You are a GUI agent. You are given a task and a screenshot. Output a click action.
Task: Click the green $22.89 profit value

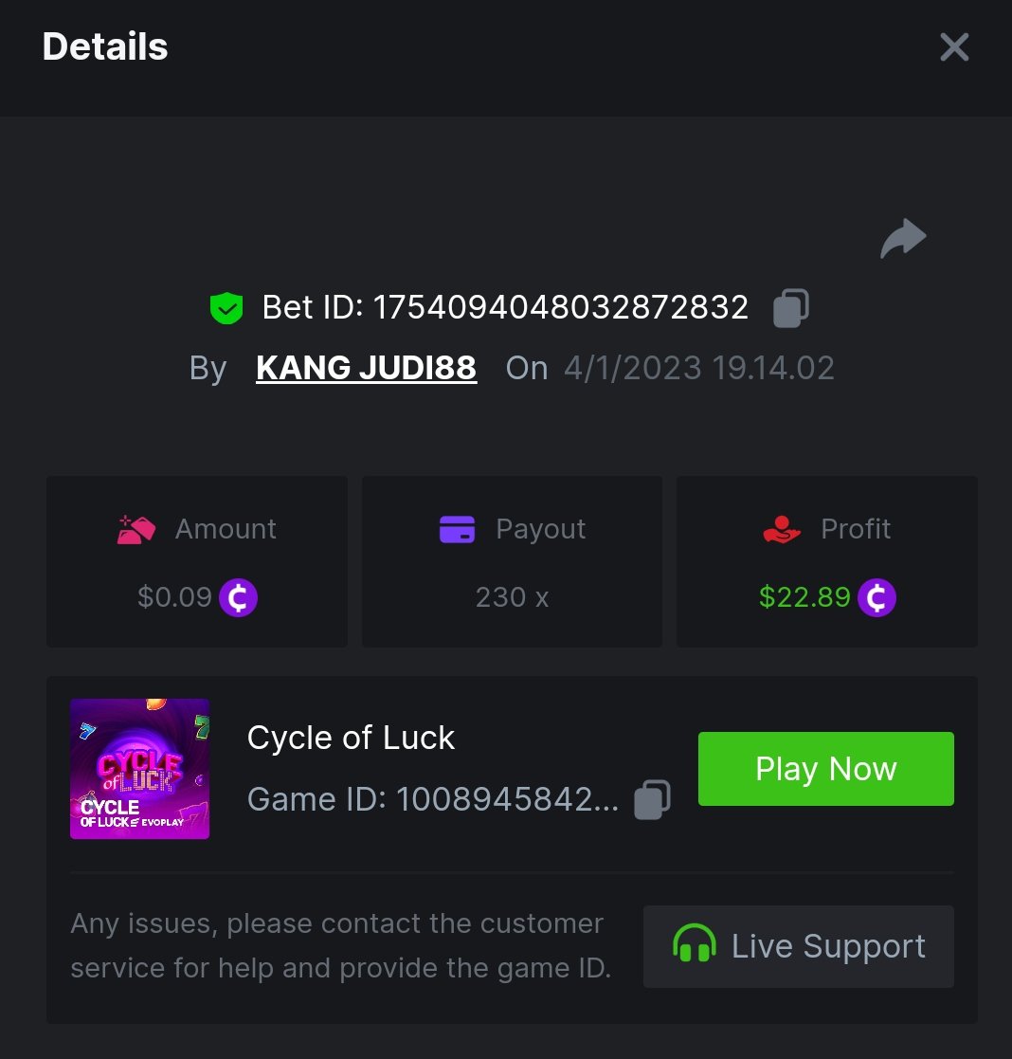point(804,597)
